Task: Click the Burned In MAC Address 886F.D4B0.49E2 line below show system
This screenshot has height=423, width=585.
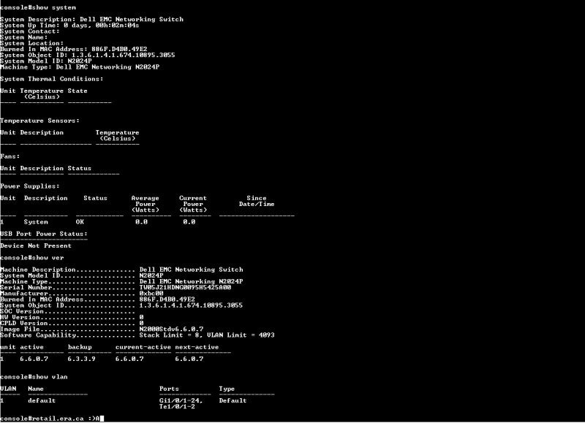Action: 74,49
